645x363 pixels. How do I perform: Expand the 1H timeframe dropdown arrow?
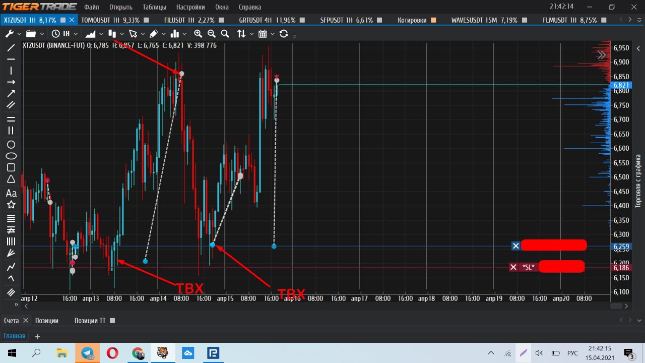click(x=76, y=34)
